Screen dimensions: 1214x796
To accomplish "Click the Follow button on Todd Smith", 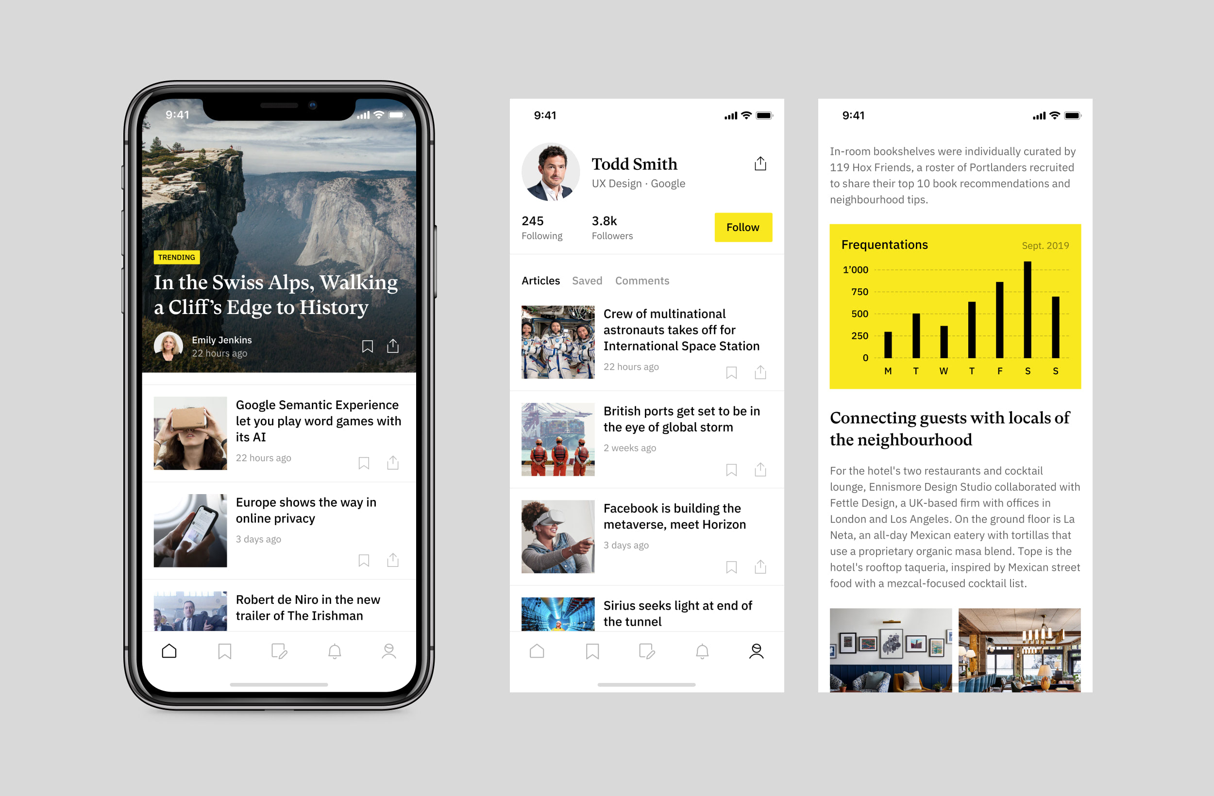I will [742, 226].
